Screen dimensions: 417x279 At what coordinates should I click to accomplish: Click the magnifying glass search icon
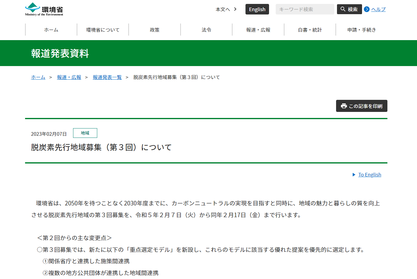tap(343, 9)
